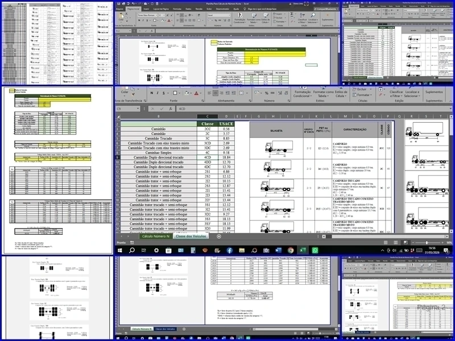Image resolution: width=455 pixels, height=341 pixels.
Task: Click Font color red A in center window ribbon
Action: [196, 93]
